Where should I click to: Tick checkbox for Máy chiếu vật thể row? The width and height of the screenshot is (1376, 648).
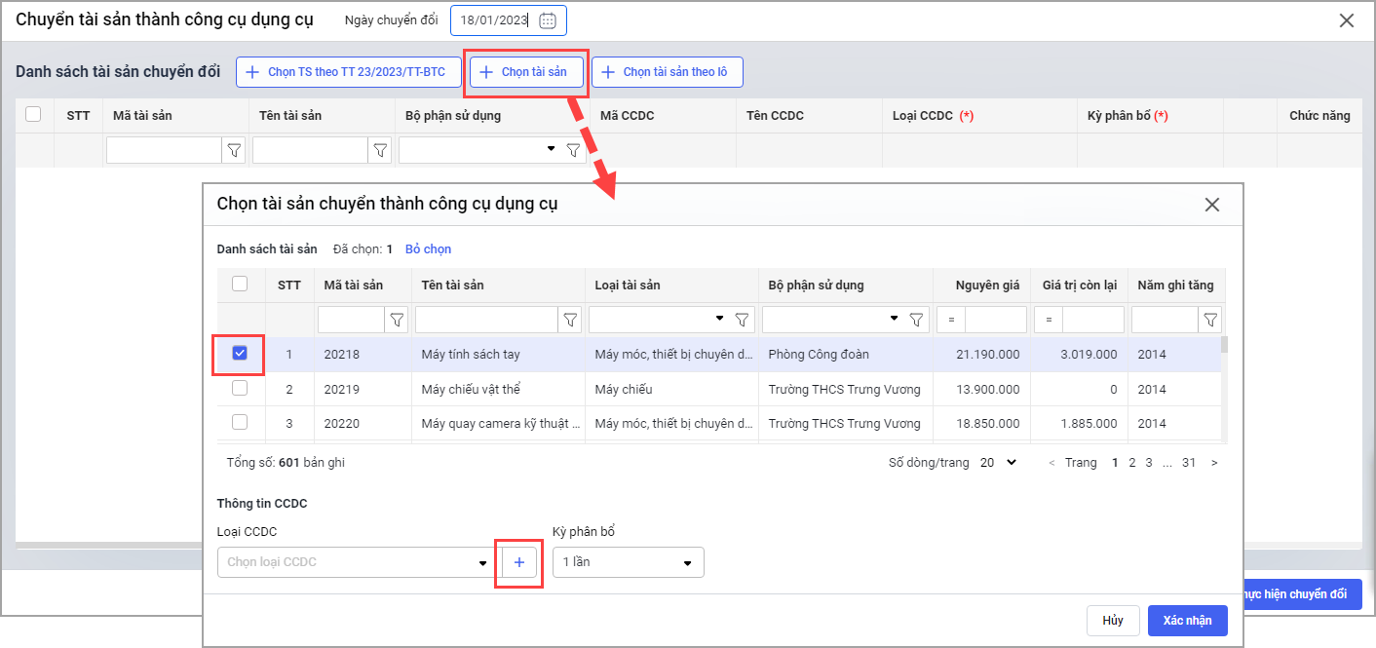240,389
